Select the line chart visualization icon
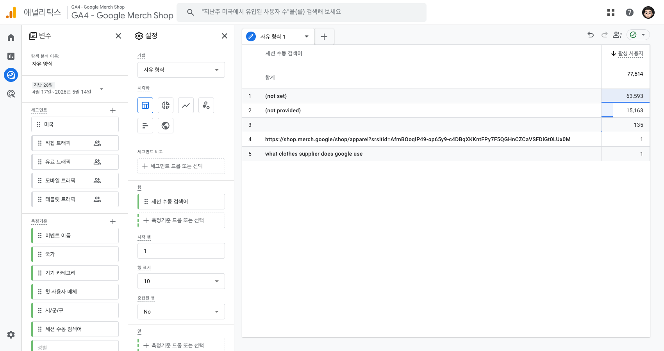Viewport: 664px width, 351px height. [186, 105]
